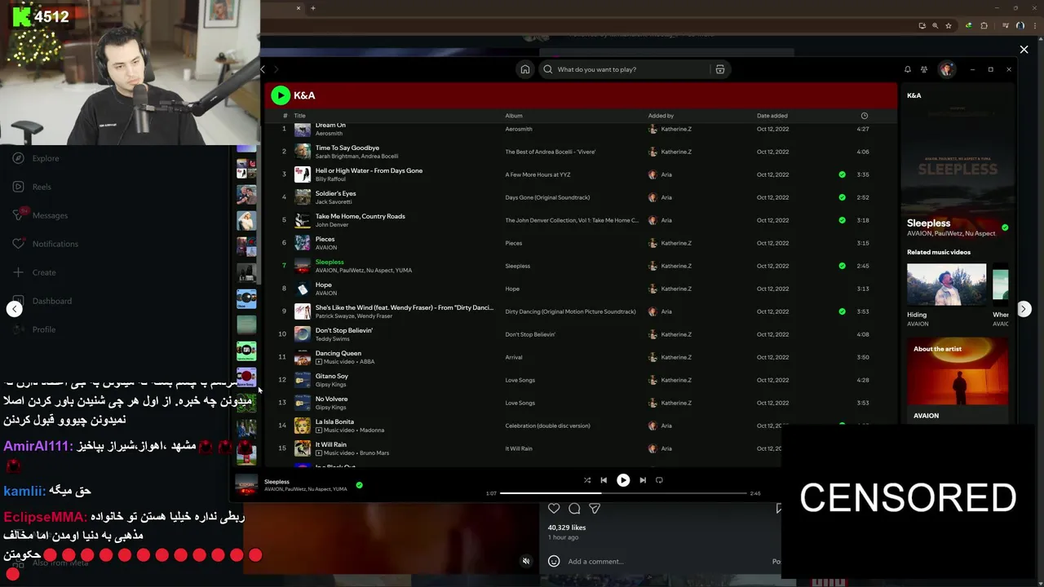Open comments via Instagram speech bubble icon
This screenshot has height=587, width=1044.
(x=574, y=509)
